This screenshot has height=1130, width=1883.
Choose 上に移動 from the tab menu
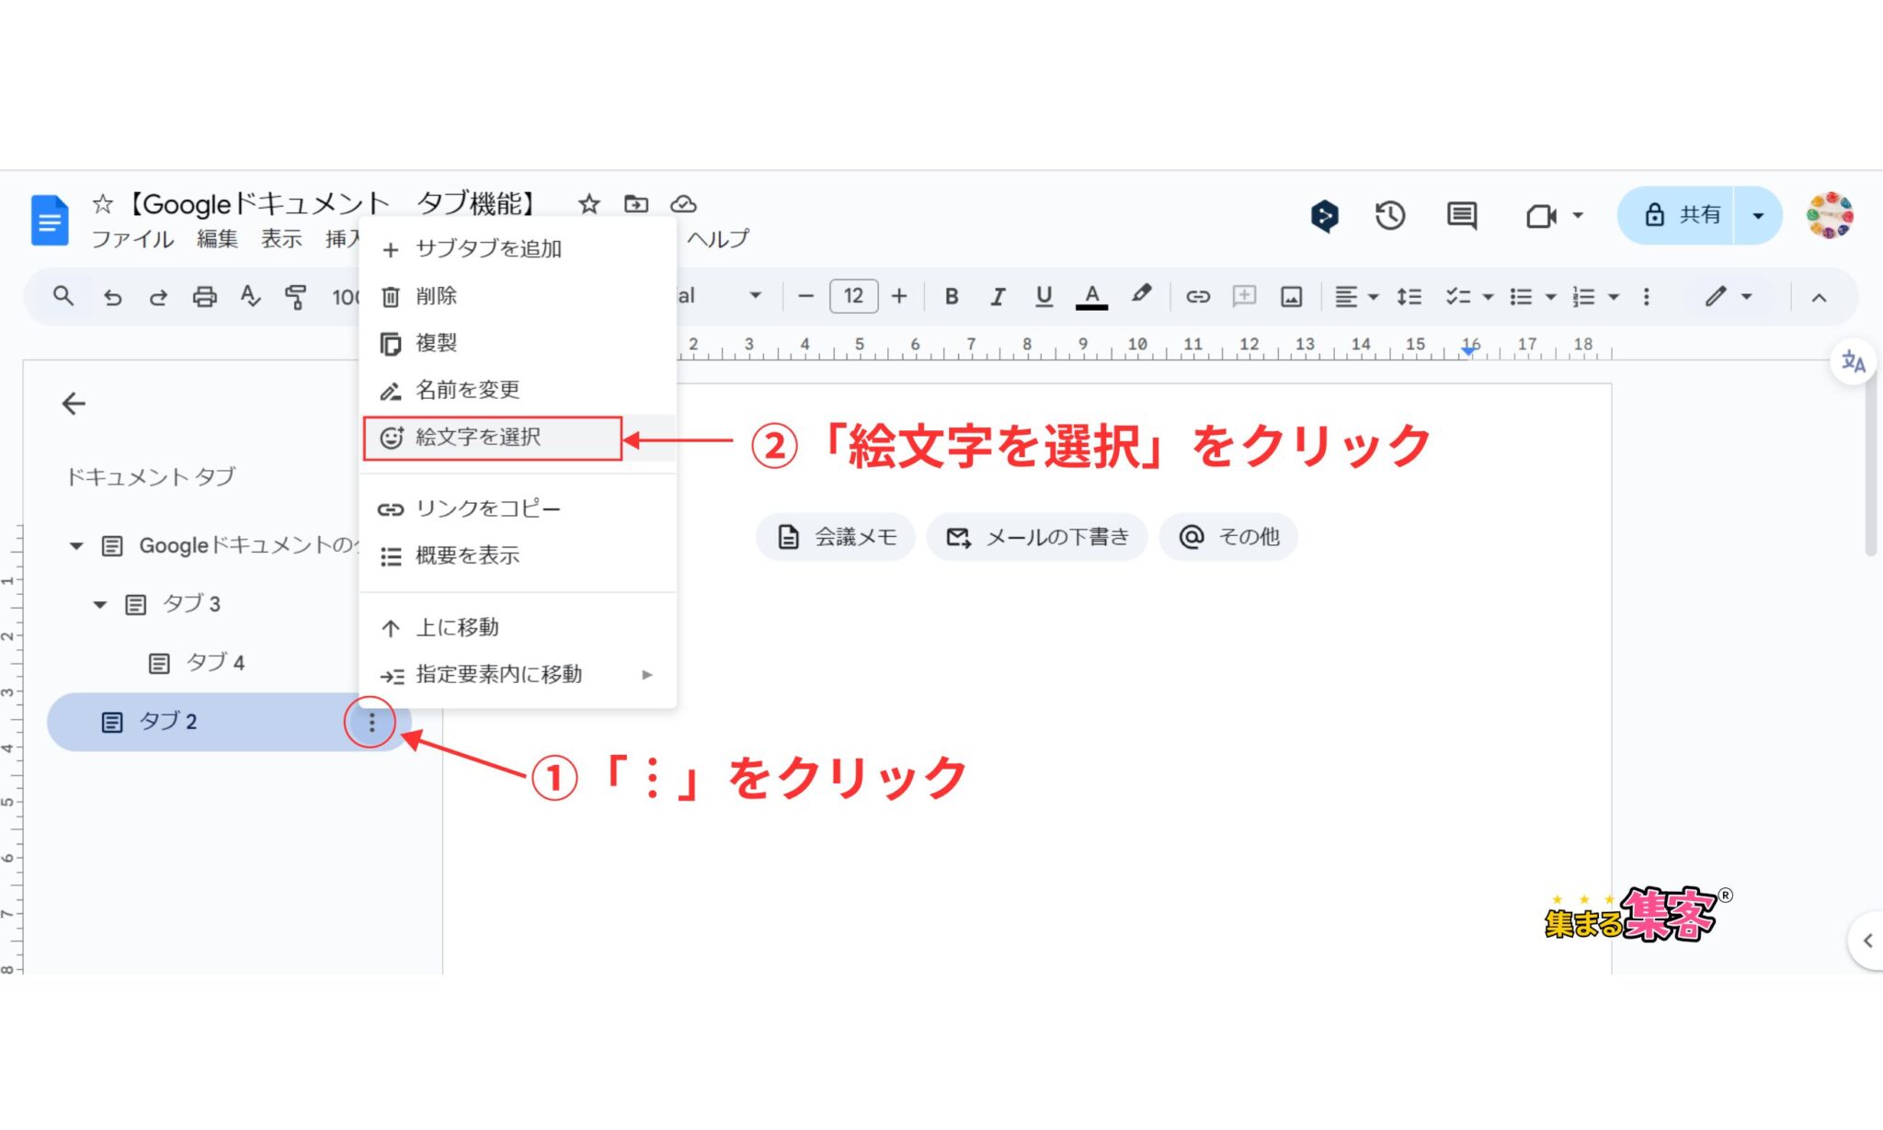tap(519, 627)
